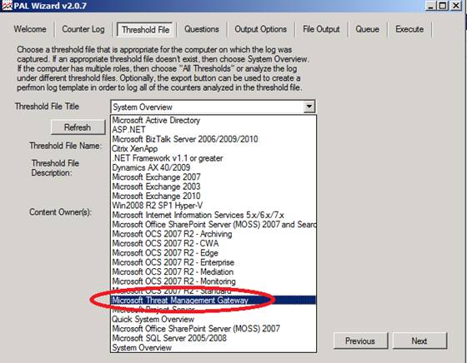Go to the Questions tab
Screen dimensions: 467x363
[x=202, y=29]
